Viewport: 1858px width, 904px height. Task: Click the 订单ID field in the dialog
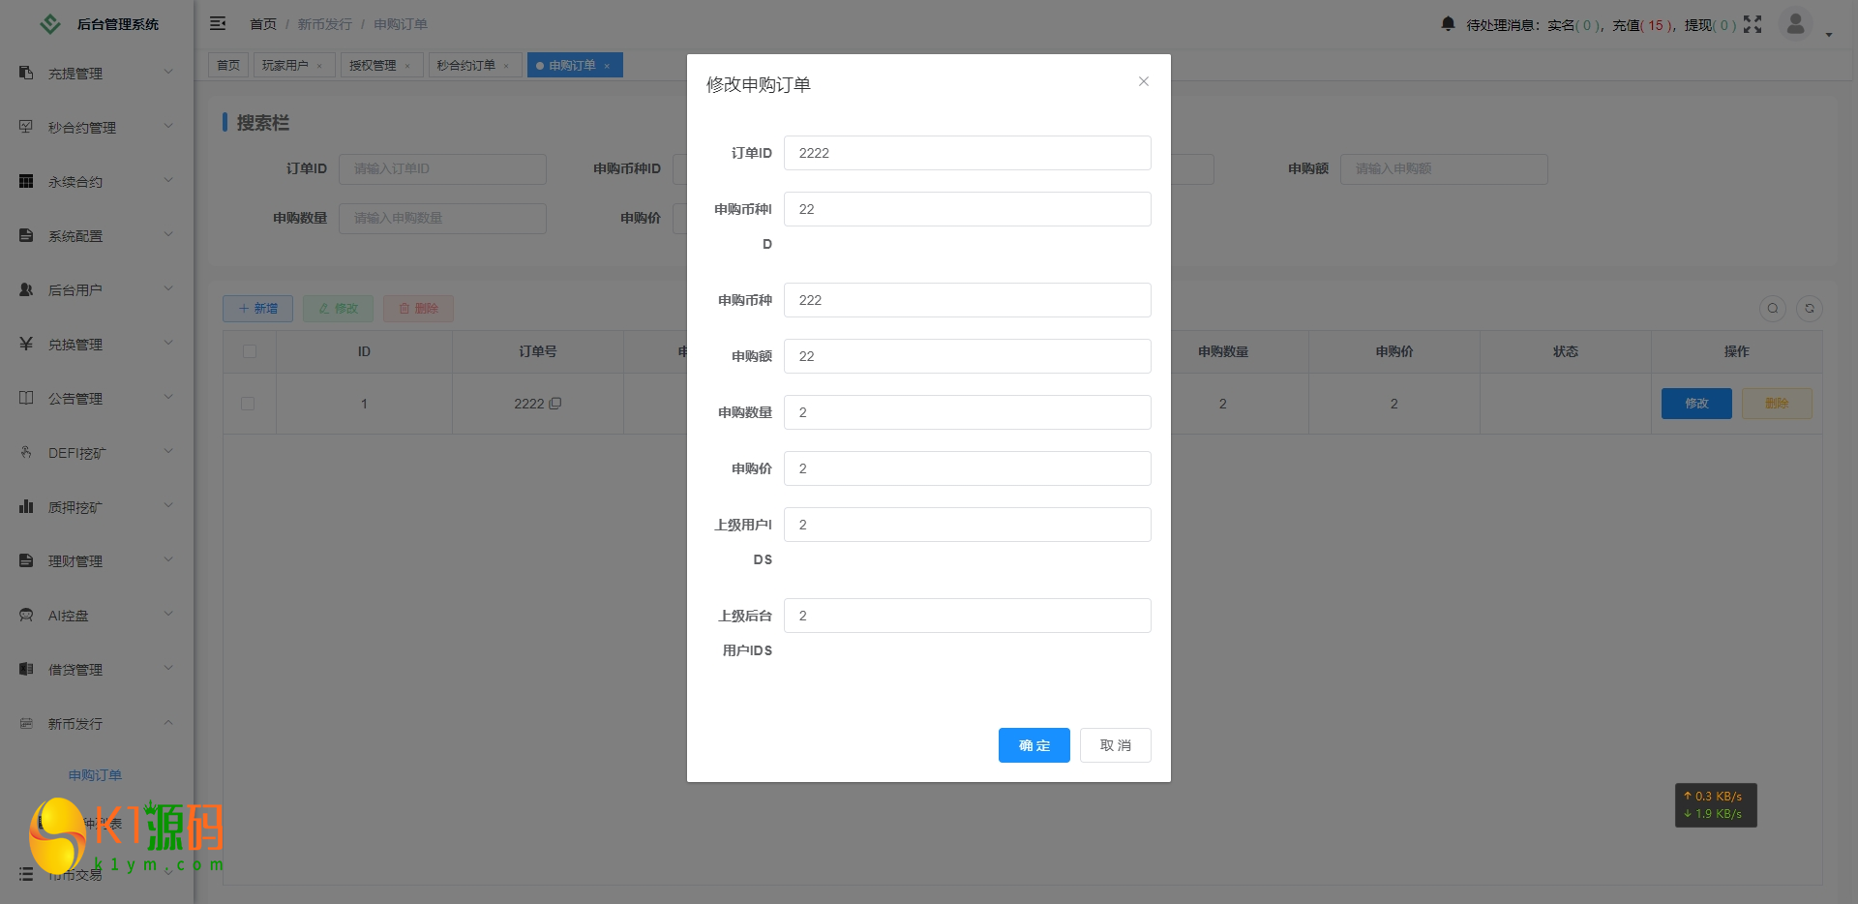pos(968,153)
